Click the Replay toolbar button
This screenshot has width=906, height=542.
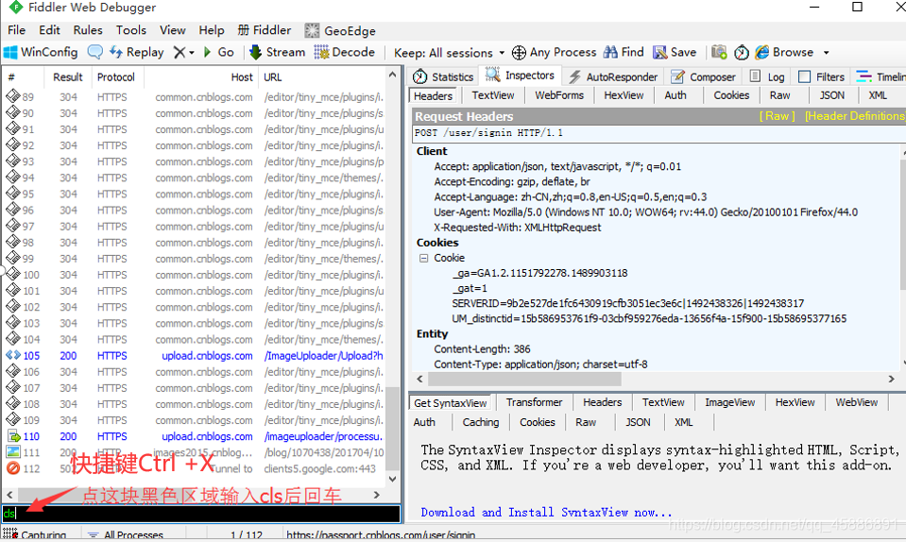click(x=137, y=52)
